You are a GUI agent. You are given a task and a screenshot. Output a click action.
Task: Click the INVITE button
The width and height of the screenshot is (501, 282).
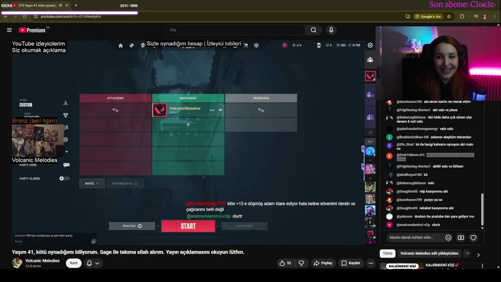click(x=92, y=183)
